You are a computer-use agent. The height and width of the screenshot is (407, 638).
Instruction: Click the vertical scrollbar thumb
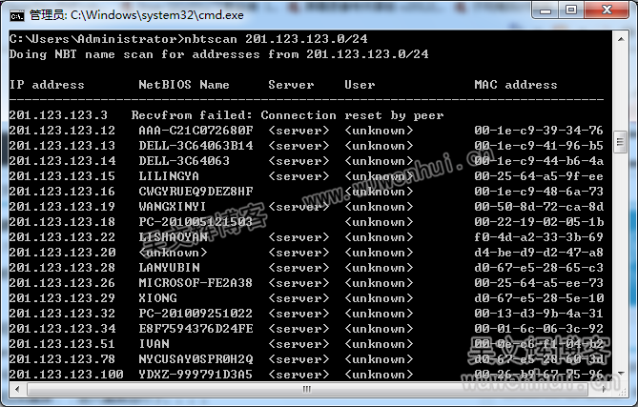click(620, 143)
